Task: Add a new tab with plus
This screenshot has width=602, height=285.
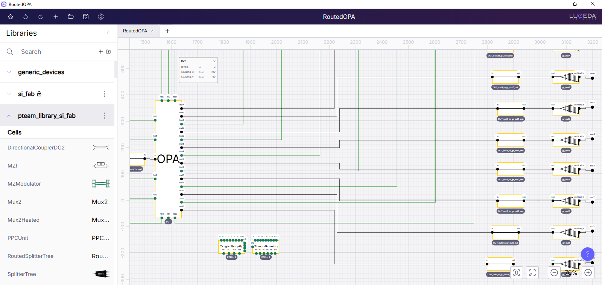Action: [x=167, y=31]
